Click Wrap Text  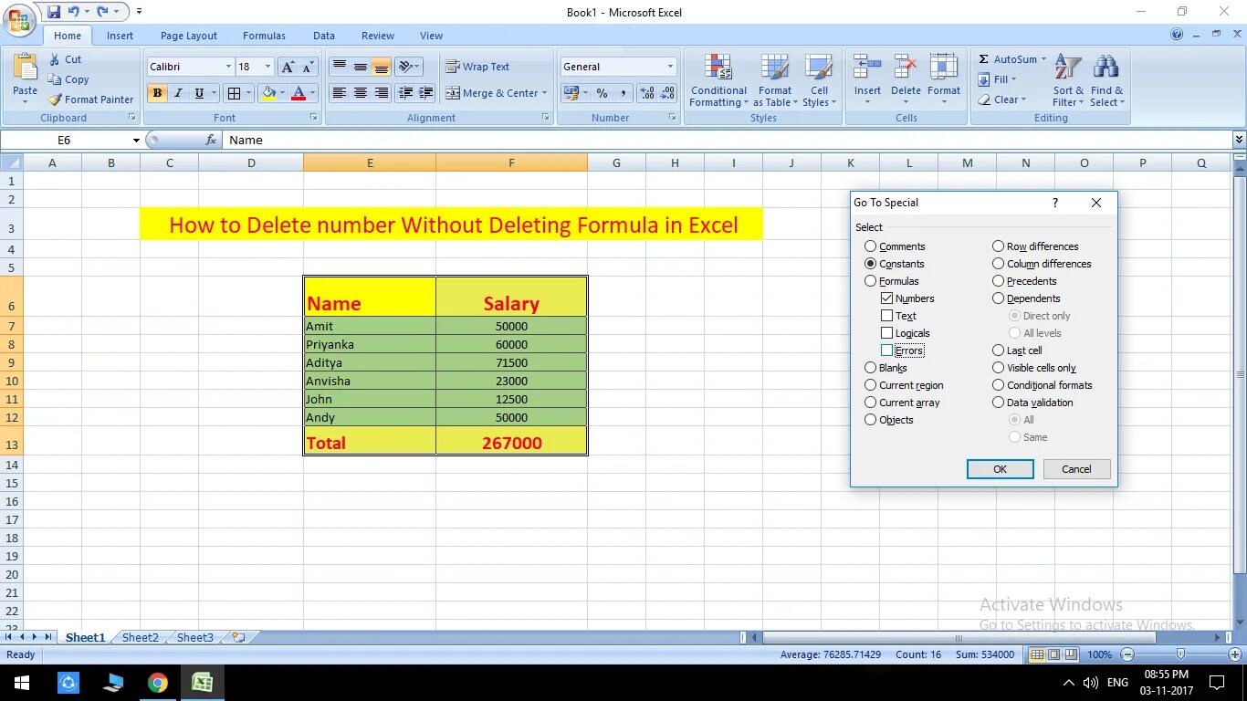click(x=477, y=67)
